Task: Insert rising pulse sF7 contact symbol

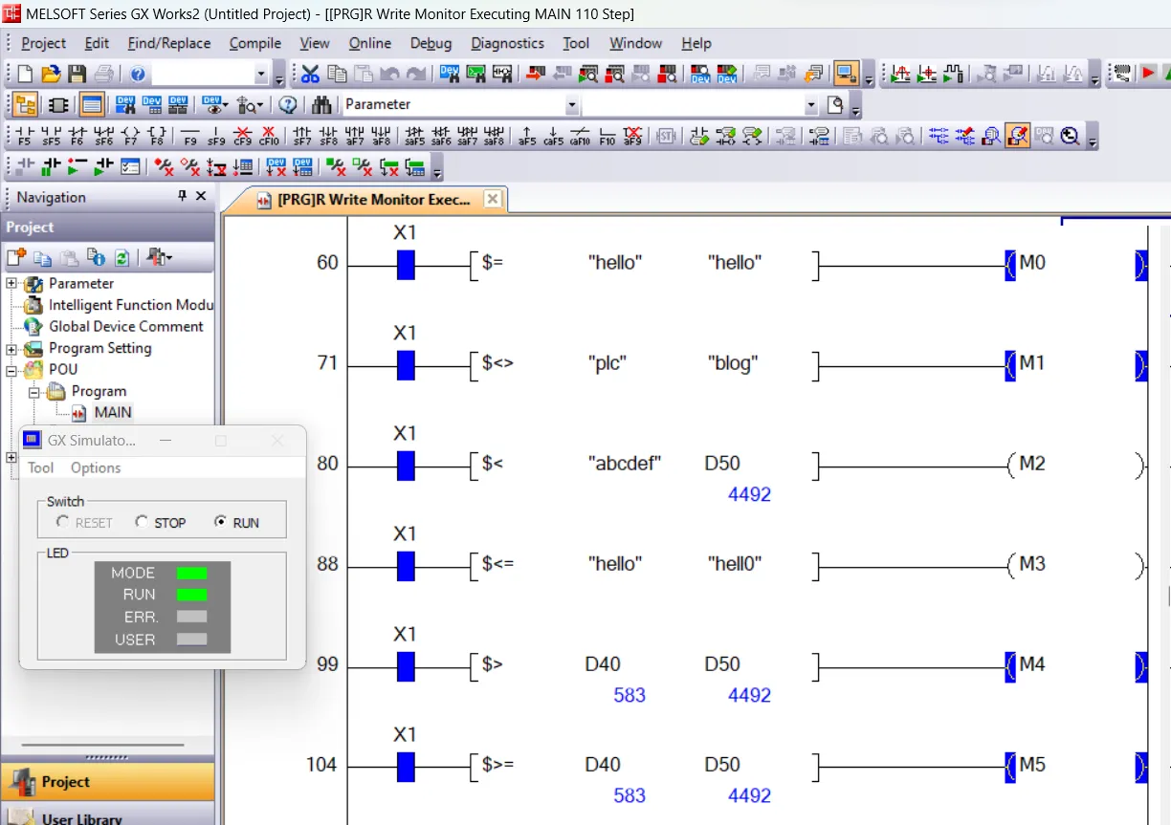Action: [x=302, y=136]
